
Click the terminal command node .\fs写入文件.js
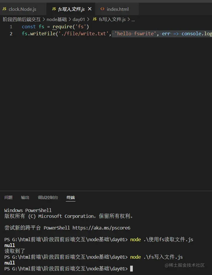click(x=156, y=257)
